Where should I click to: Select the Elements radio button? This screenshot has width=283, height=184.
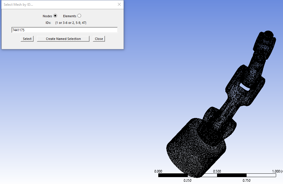pos(79,16)
